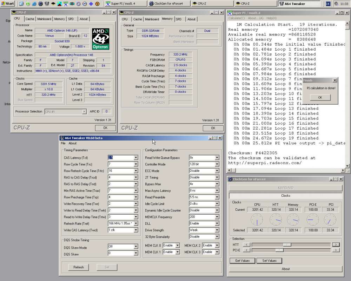The width and height of the screenshot is (351, 281).
Task: Click PCI-E slider left arrow in ClockGen
Action: (247, 250)
